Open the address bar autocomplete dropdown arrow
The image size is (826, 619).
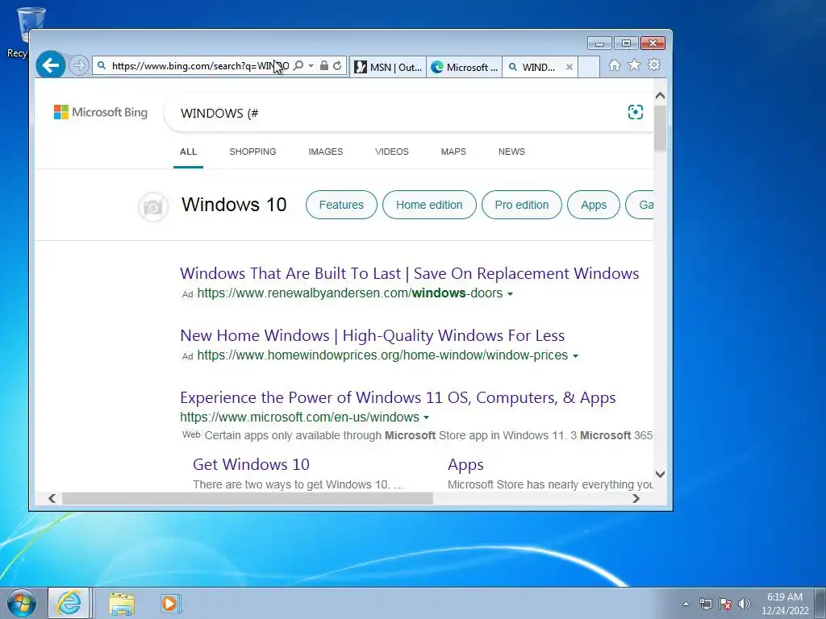[x=311, y=66]
